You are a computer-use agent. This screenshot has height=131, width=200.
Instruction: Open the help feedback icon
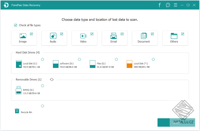[168, 5]
